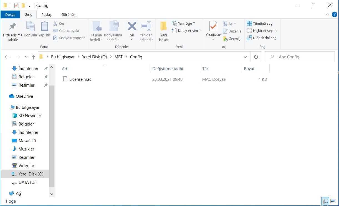Screen dimensions: 339x206
Task: Switch to large icons view mode
Action: tap(332, 201)
